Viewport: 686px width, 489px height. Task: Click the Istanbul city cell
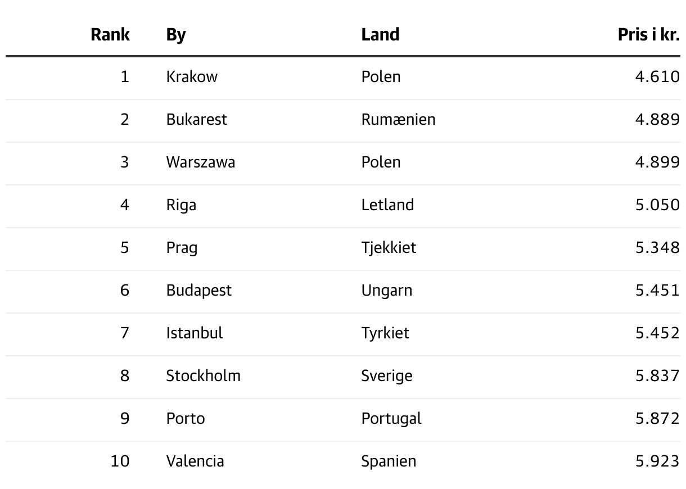pos(195,333)
